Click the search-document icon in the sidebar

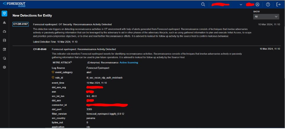click(4, 49)
